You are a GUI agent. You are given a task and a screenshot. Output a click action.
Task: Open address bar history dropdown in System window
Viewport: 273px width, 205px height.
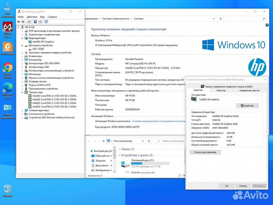[x=214, y=19]
